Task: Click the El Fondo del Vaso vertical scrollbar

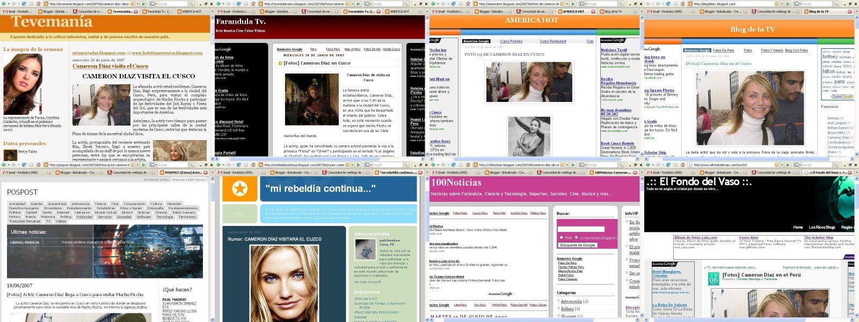Action: (x=856, y=247)
